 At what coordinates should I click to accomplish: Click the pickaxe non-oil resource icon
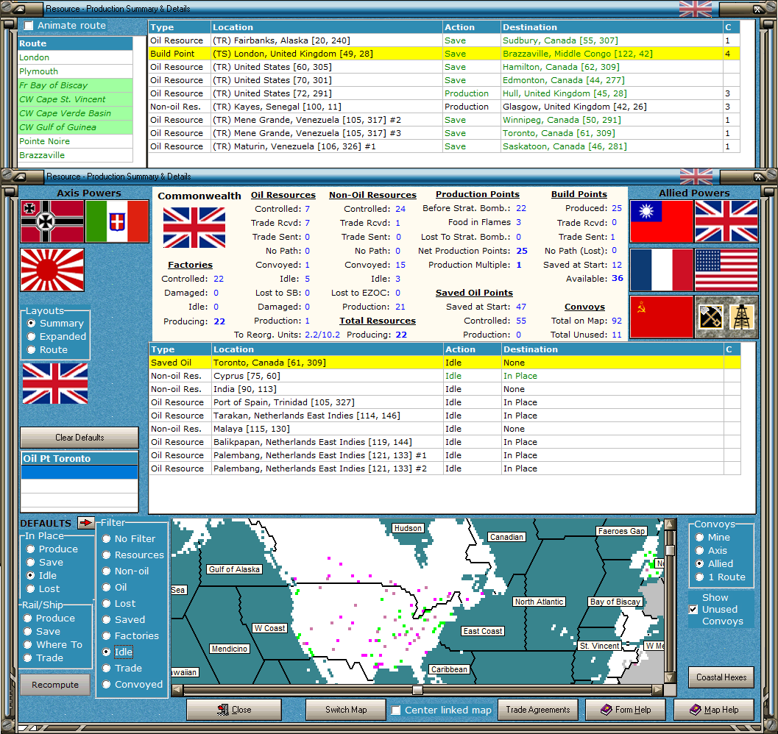point(710,317)
